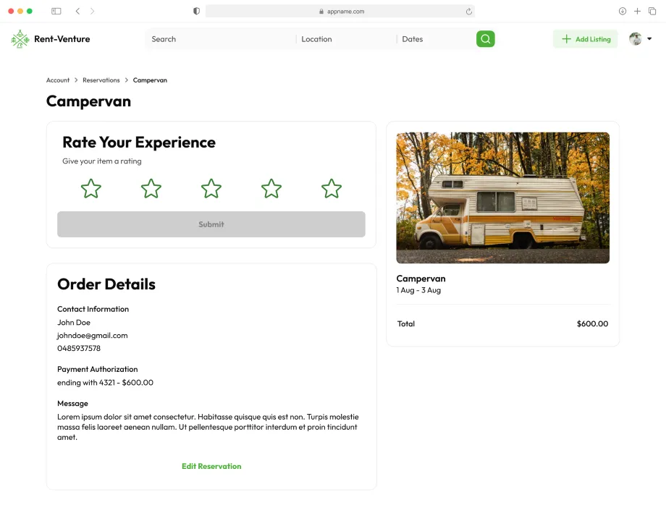Open the Dates field
The width and height of the screenshot is (666, 521).
[x=435, y=39]
